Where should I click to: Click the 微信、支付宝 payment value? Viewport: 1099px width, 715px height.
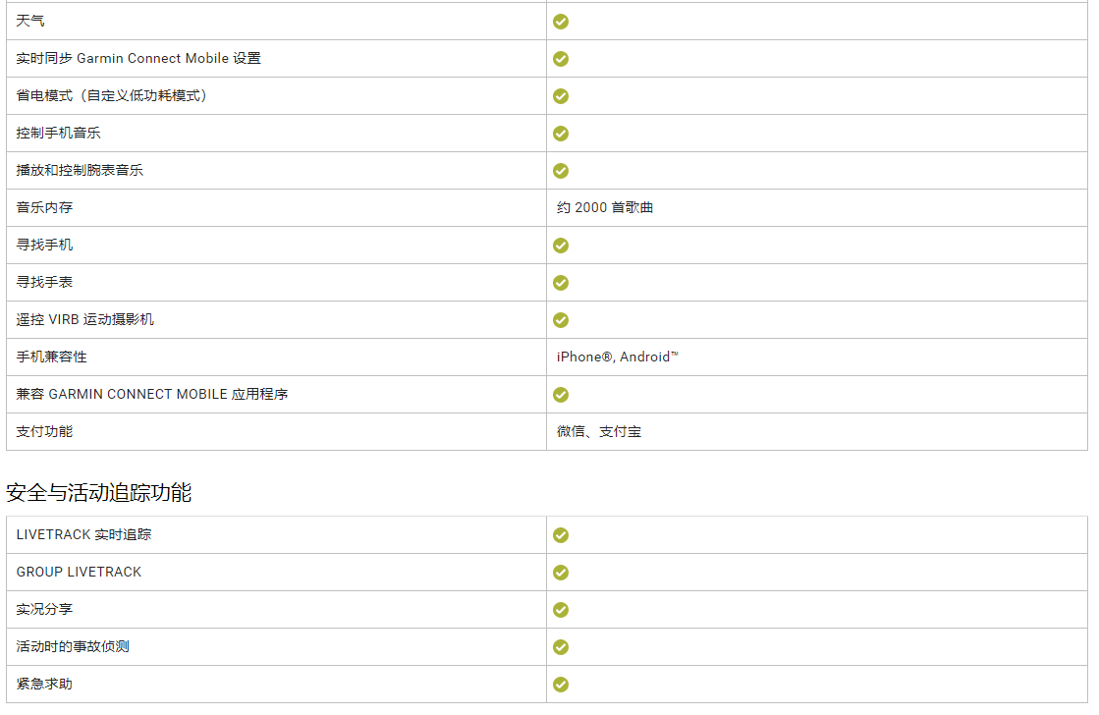(x=599, y=432)
